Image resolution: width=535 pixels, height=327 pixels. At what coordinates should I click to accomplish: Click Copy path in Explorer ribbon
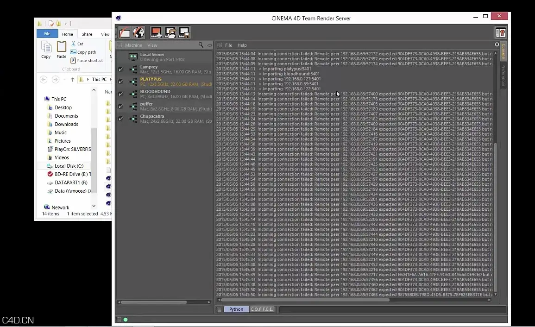pos(83,52)
